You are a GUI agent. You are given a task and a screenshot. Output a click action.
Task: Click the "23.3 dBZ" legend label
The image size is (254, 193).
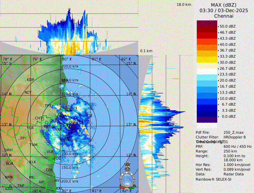[x=227, y=74]
